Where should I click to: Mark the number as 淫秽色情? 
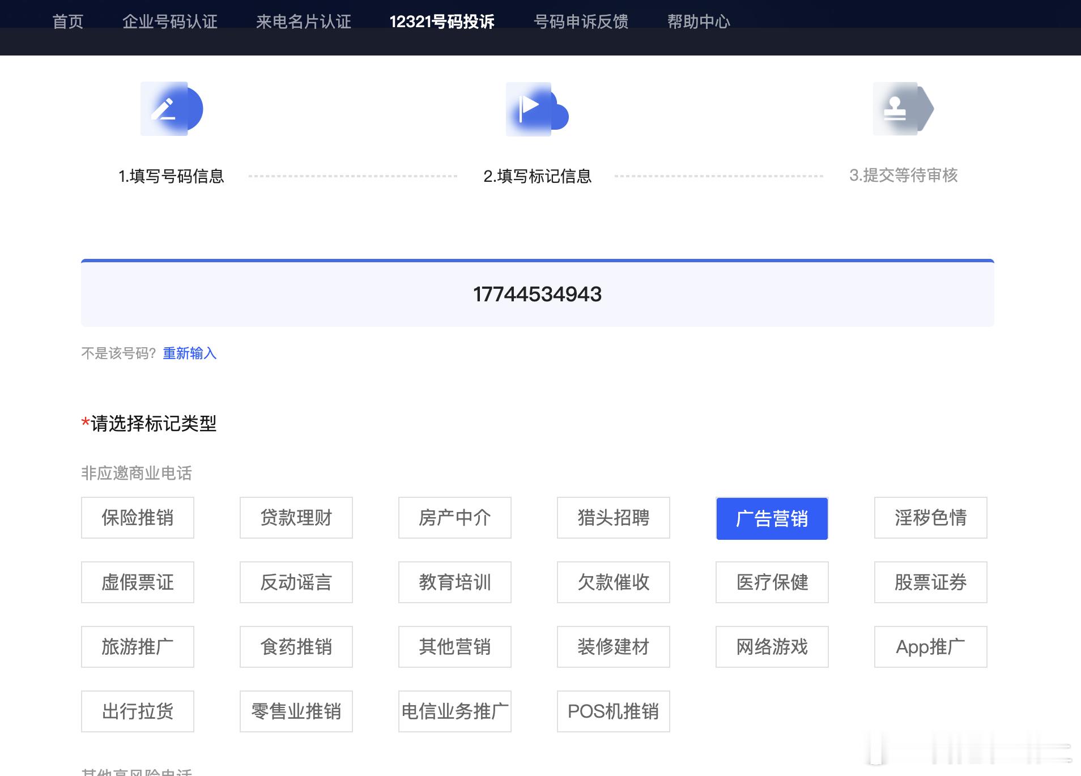(931, 518)
